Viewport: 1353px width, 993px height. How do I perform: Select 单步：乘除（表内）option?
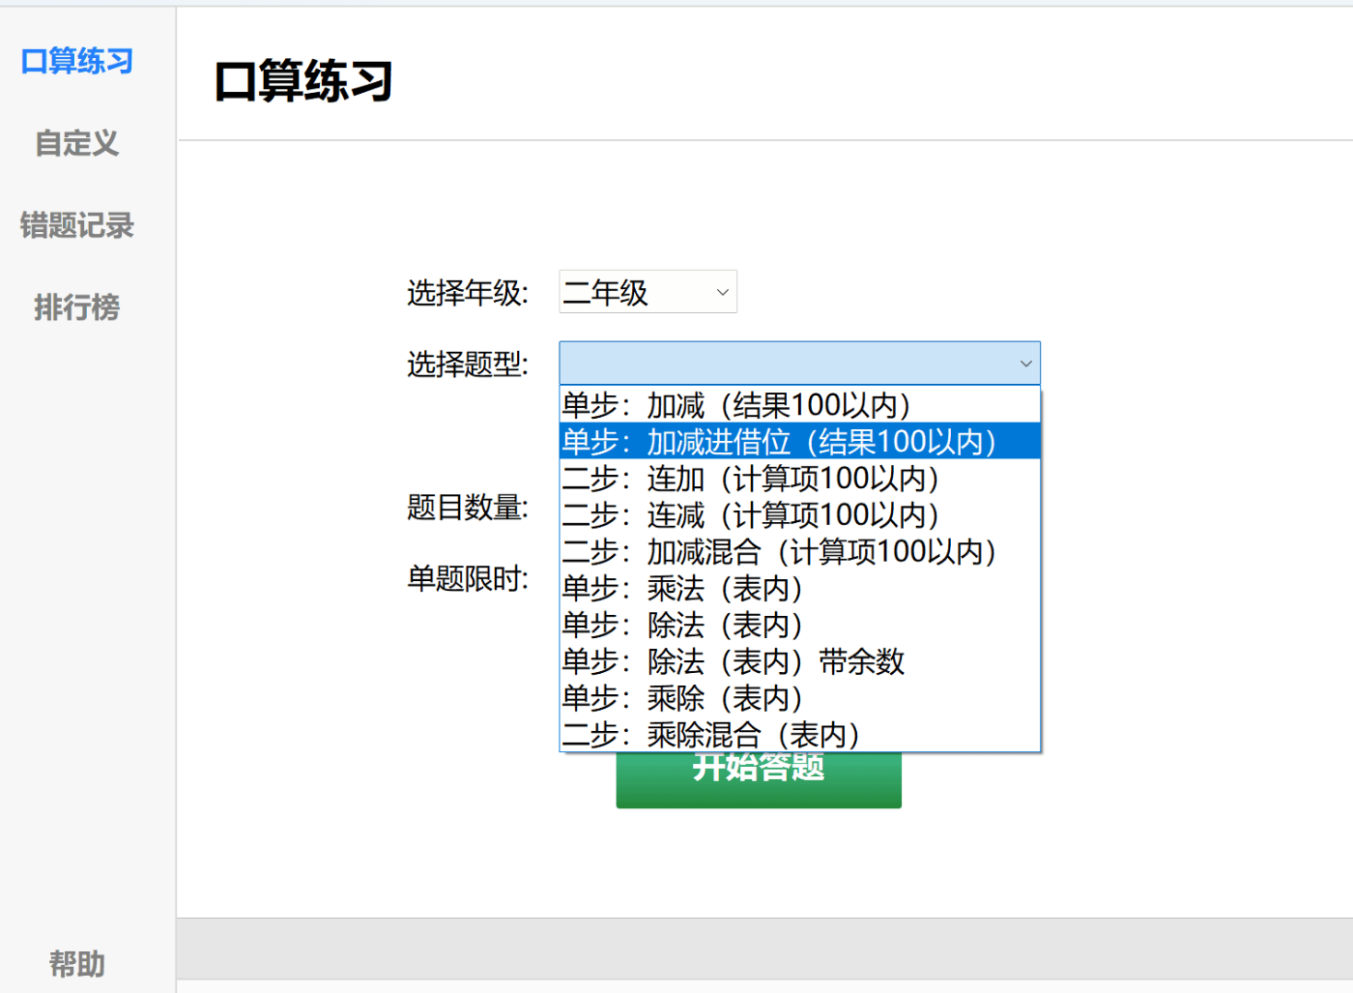click(x=682, y=699)
